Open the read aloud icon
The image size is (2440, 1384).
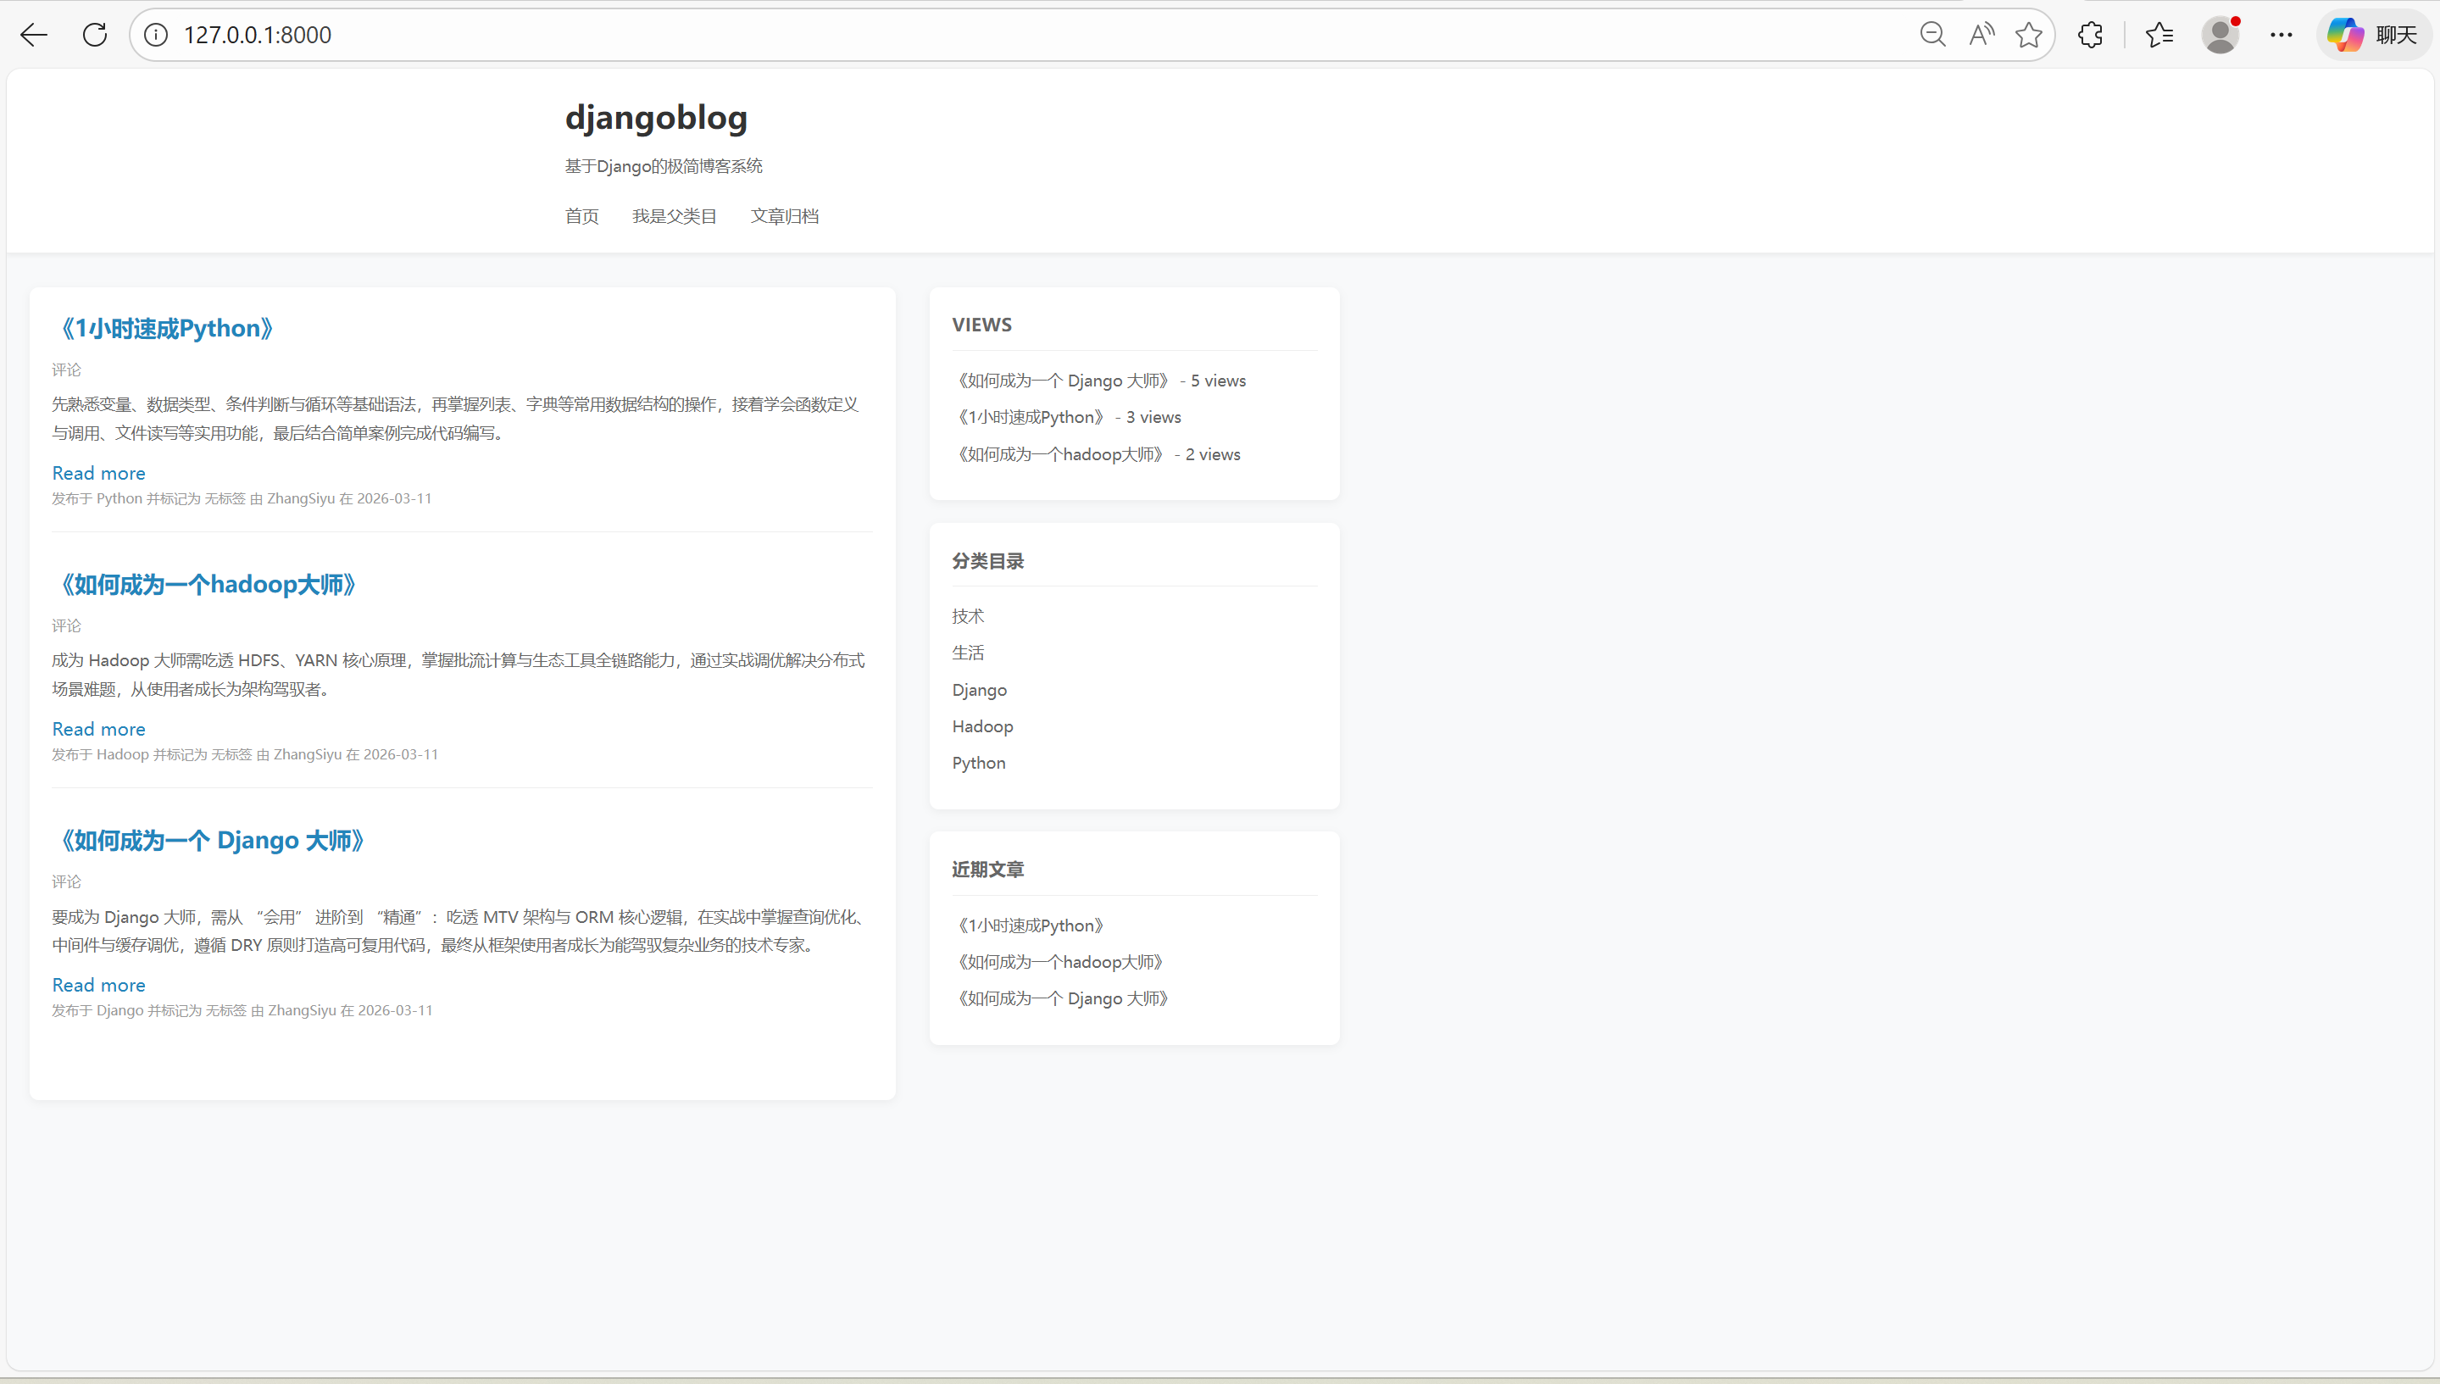coord(1981,35)
